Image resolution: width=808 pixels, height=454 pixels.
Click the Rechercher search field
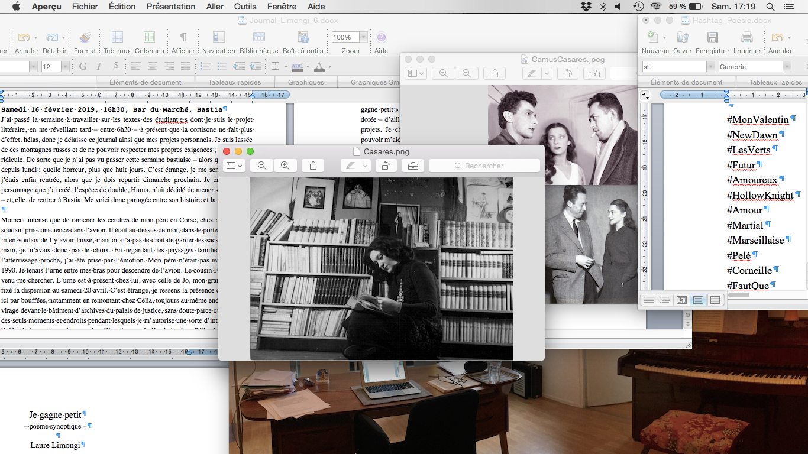tap(484, 166)
